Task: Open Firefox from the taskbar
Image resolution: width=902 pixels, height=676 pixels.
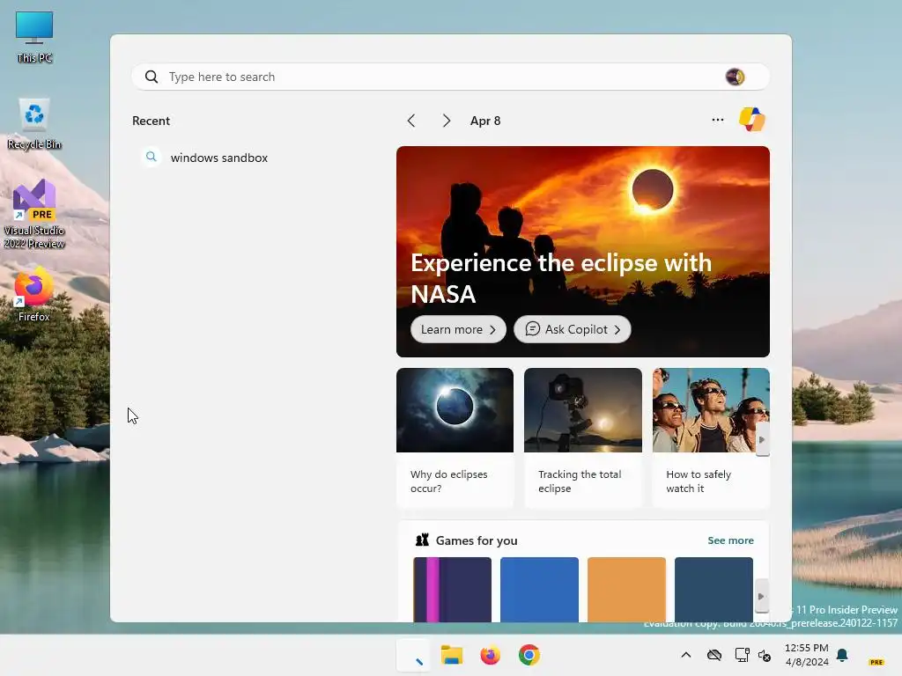Action: tap(490, 655)
